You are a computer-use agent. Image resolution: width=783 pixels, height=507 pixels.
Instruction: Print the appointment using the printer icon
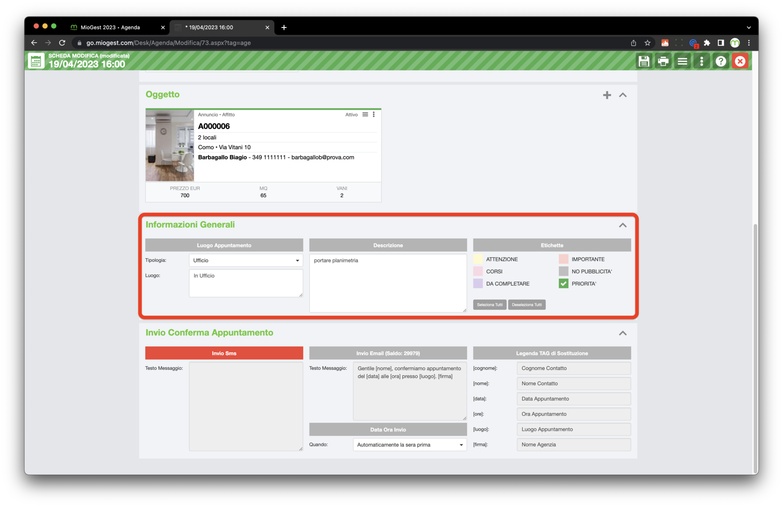(663, 62)
